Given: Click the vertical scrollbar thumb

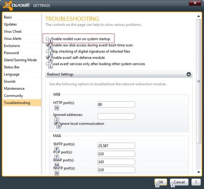Looking at the screenshot, I should click(199, 81).
